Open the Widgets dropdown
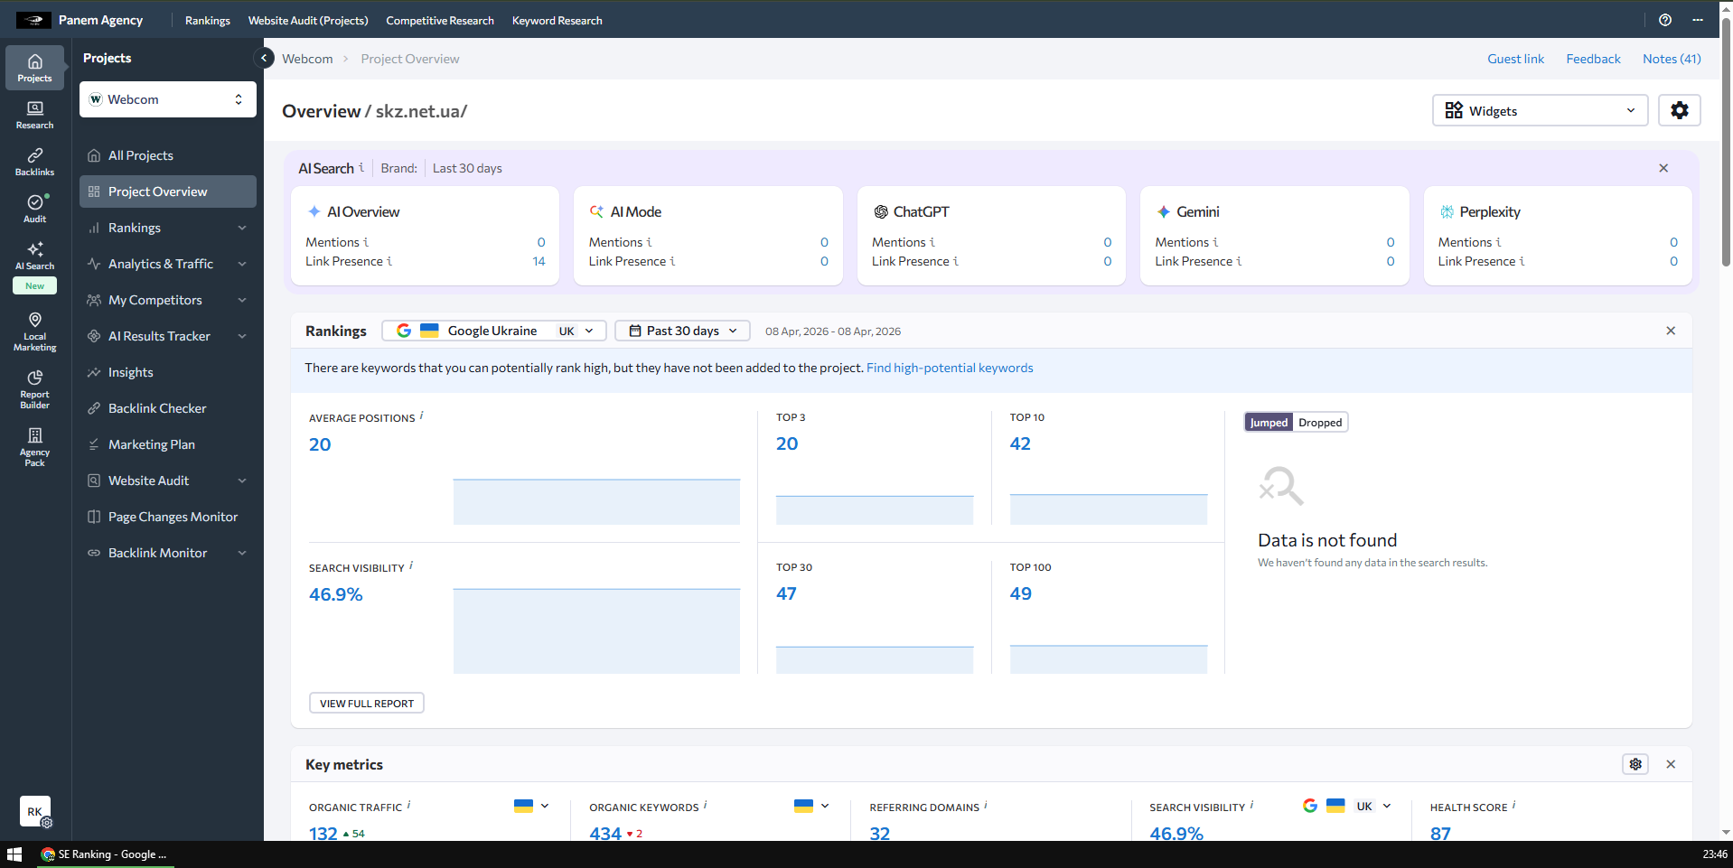The width and height of the screenshot is (1733, 868). click(1541, 110)
